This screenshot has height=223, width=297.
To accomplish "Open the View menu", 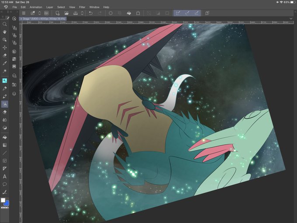I will (72, 7).
